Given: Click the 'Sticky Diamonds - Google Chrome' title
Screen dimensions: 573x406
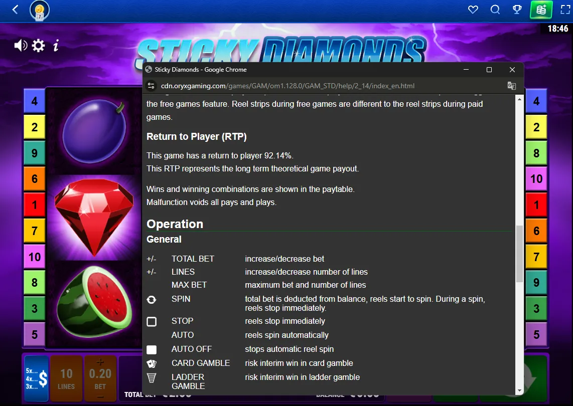Looking at the screenshot, I should click(201, 69).
